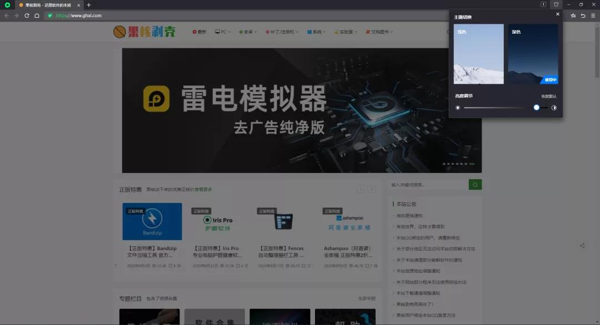Click the floating share icon on the right
Screen dimensions: 600x325
[582, 246]
